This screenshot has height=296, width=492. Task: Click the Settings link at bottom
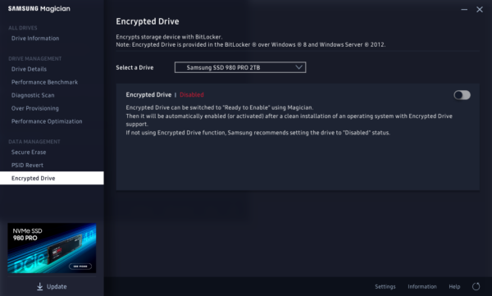pyautogui.click(x=385, y=287)
